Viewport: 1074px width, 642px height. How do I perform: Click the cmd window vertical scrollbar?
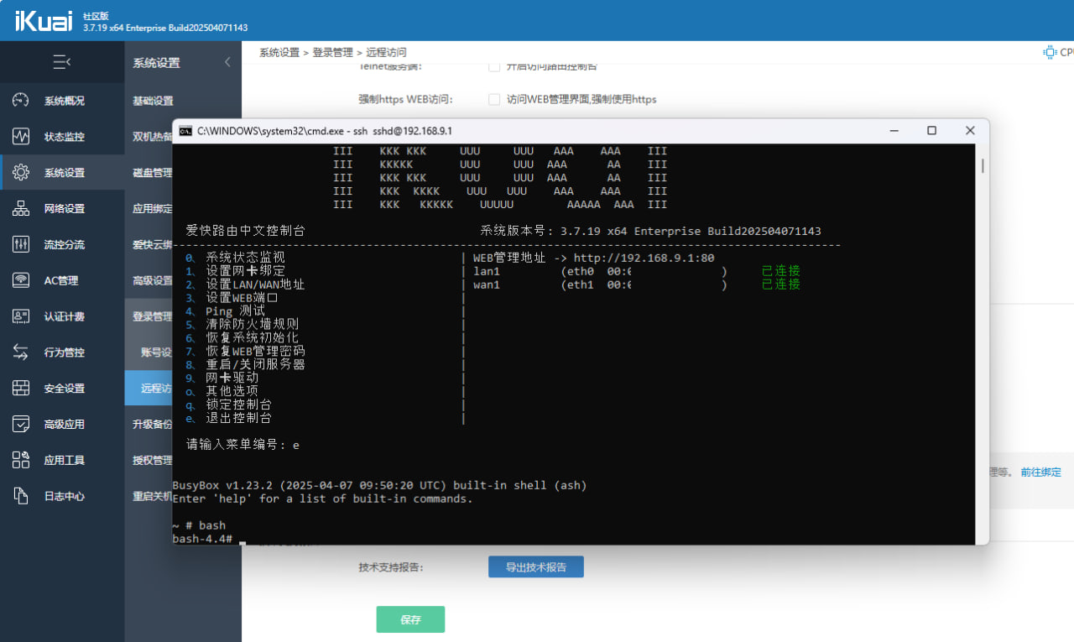coord(983,252)
